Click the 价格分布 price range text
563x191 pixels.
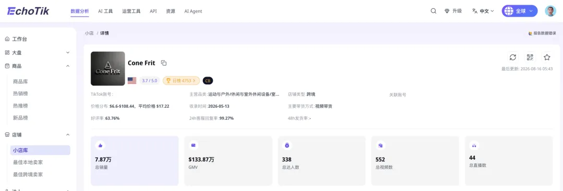139,107
